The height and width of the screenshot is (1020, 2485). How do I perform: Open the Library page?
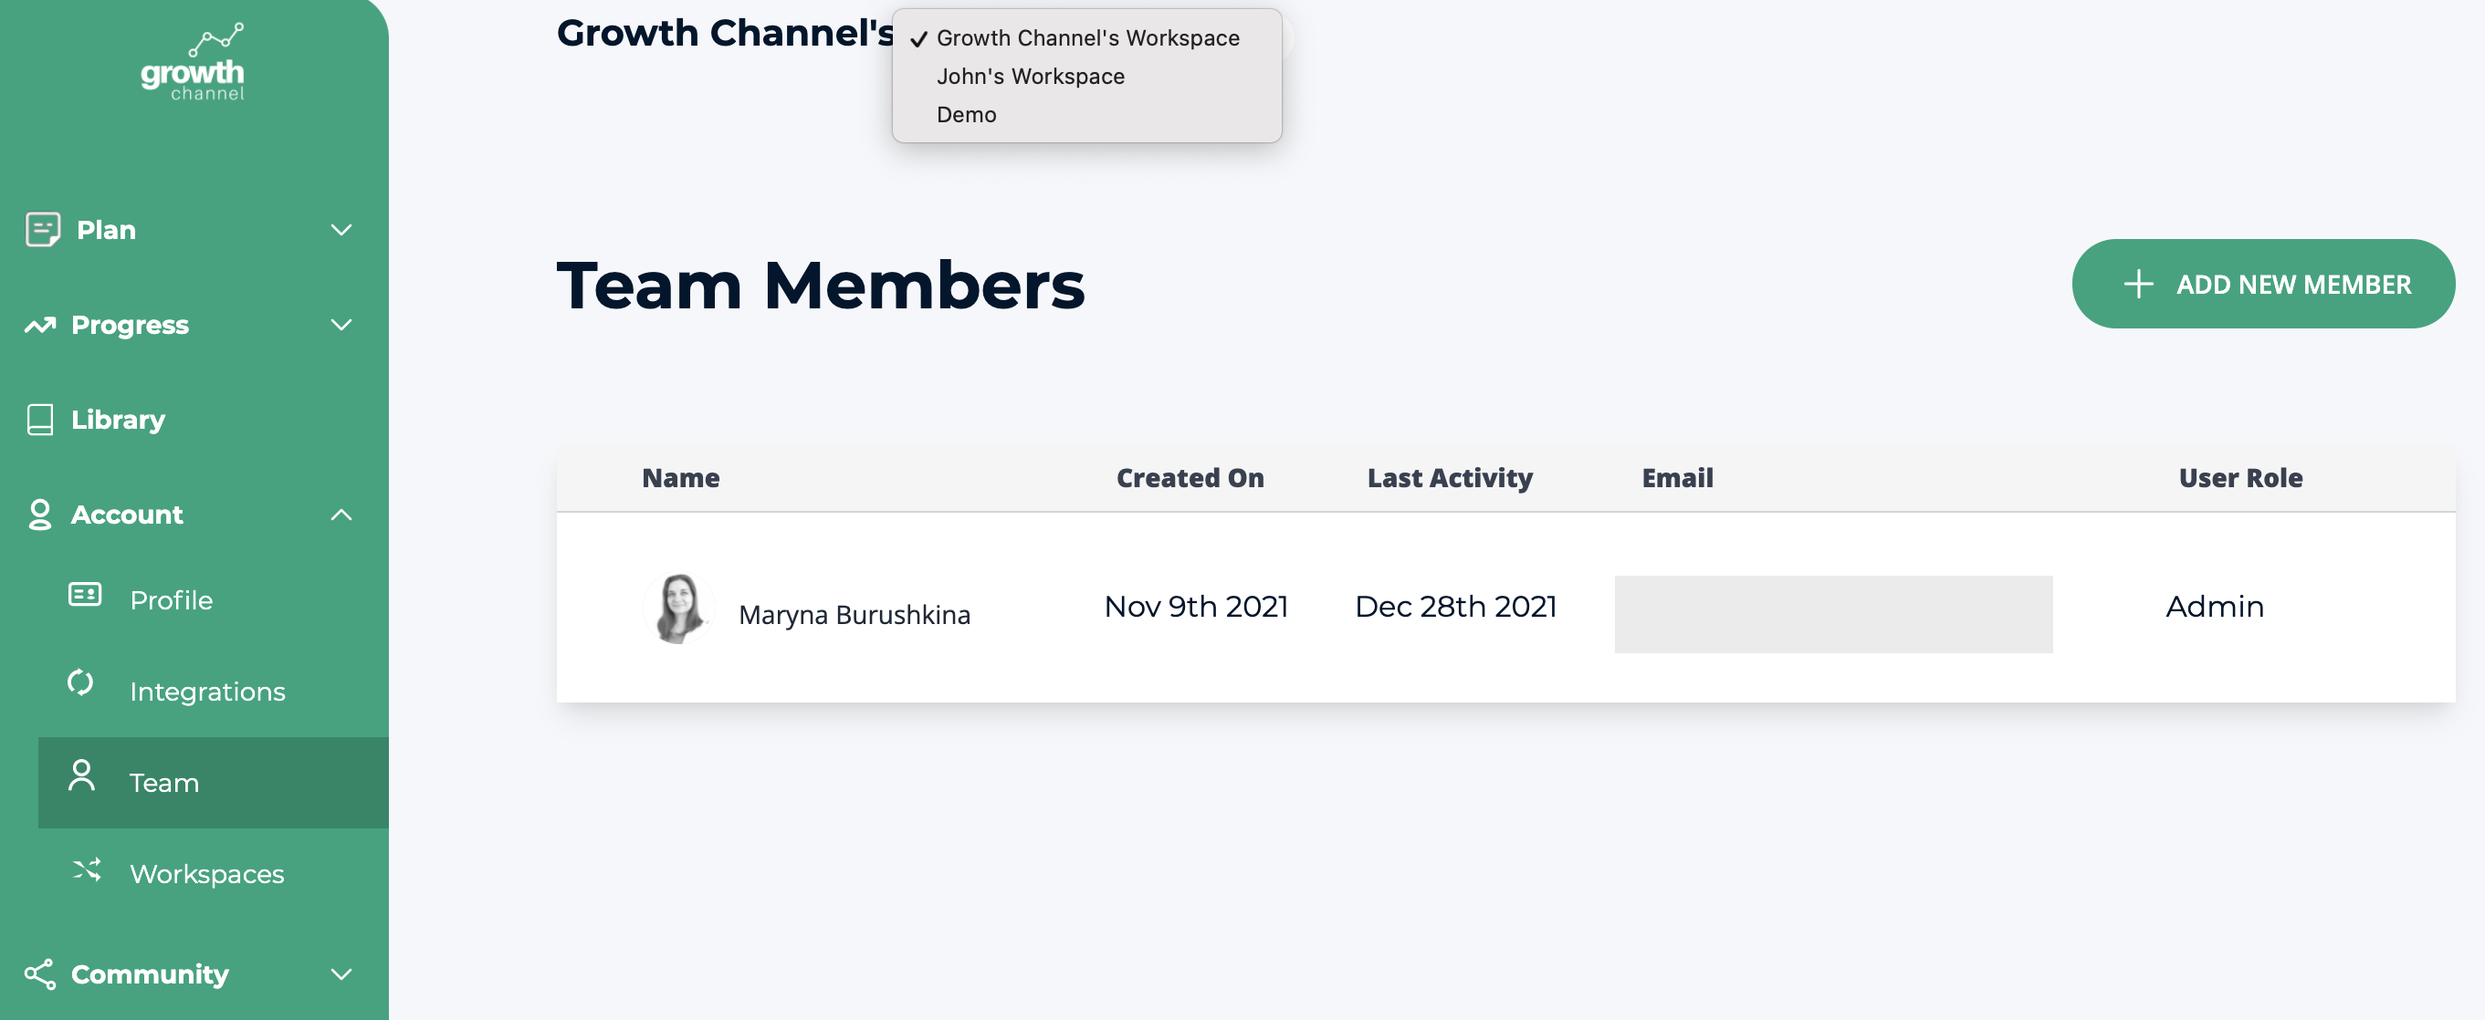[118, 420]
